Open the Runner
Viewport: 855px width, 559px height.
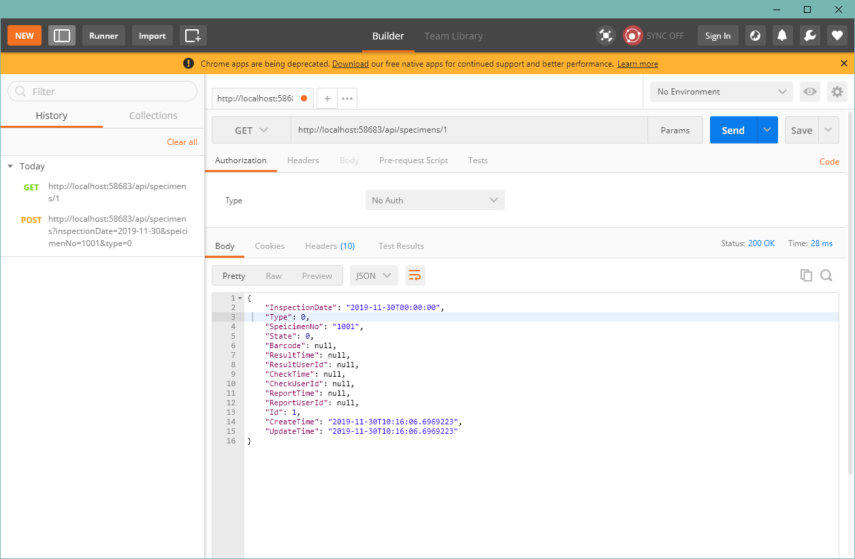click(103, 35)
